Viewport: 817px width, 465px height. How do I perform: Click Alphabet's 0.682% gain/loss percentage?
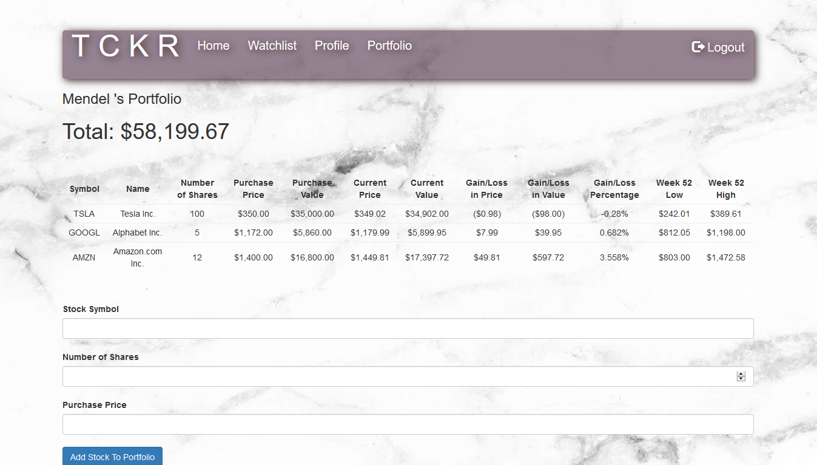614,232
